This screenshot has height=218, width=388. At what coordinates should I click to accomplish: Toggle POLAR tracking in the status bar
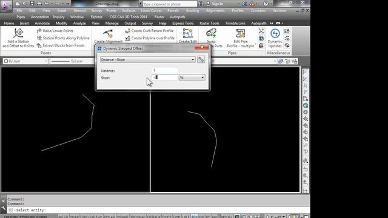click(x=109, y=217)
